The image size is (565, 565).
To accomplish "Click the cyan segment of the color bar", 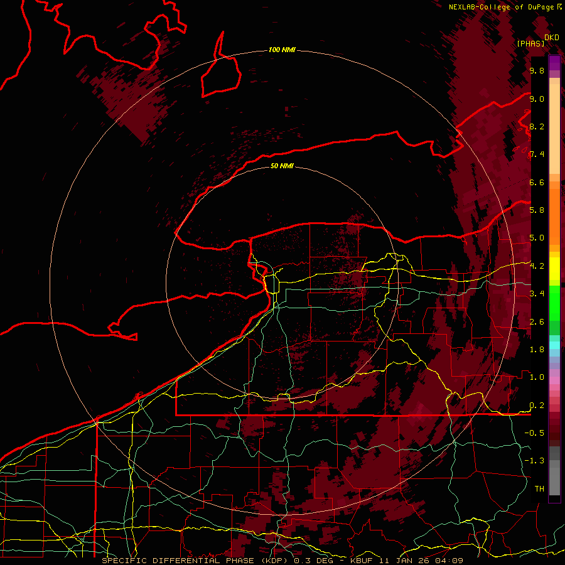I will [554, 345].
